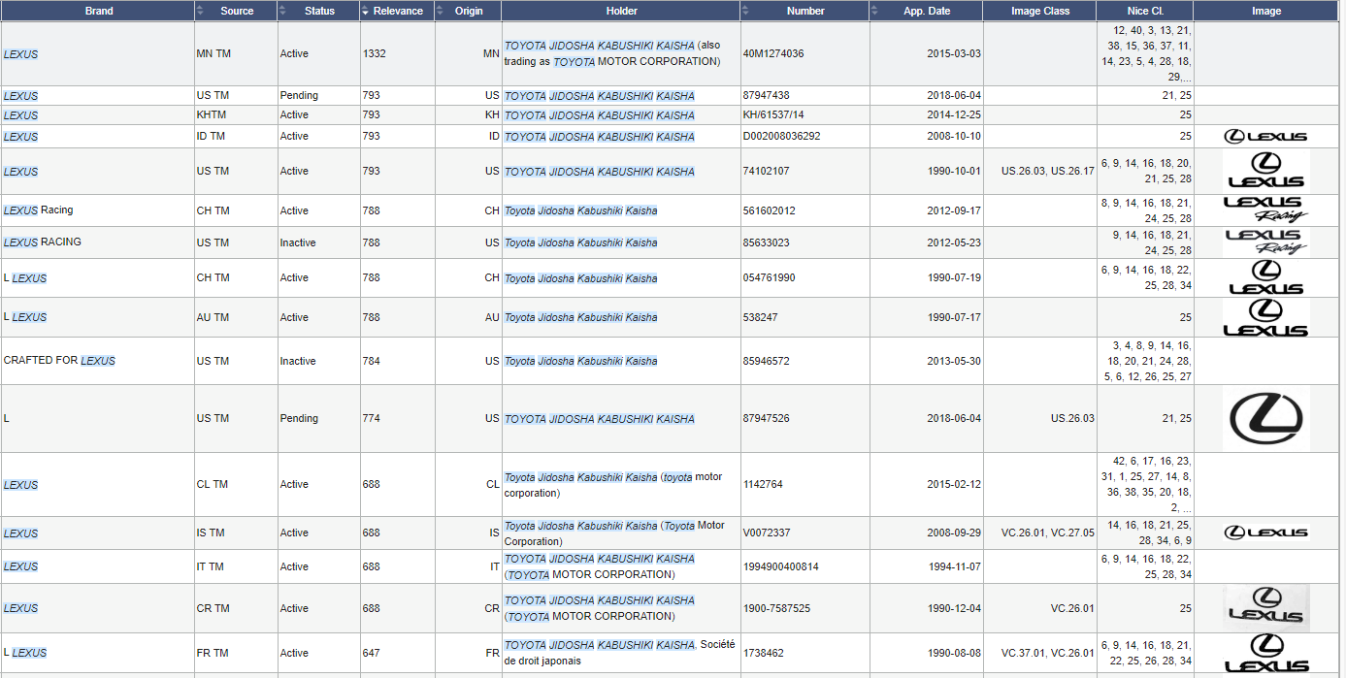
Task: Click brand L in the 87947526 row
Action: pyautogui.click(x=7, y=419)
